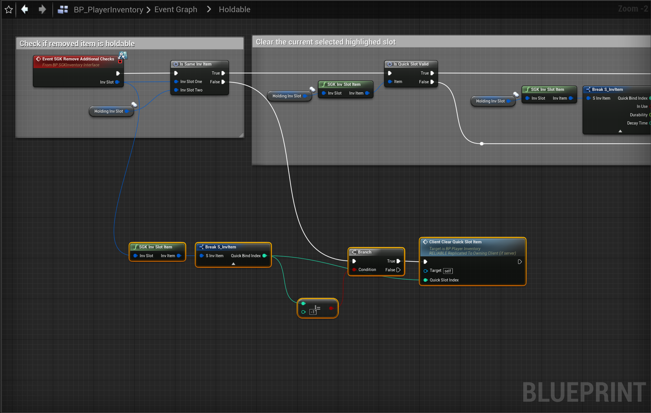Click the -1 value input field
This screenshot has height=413, width=651.
point(313,312)
